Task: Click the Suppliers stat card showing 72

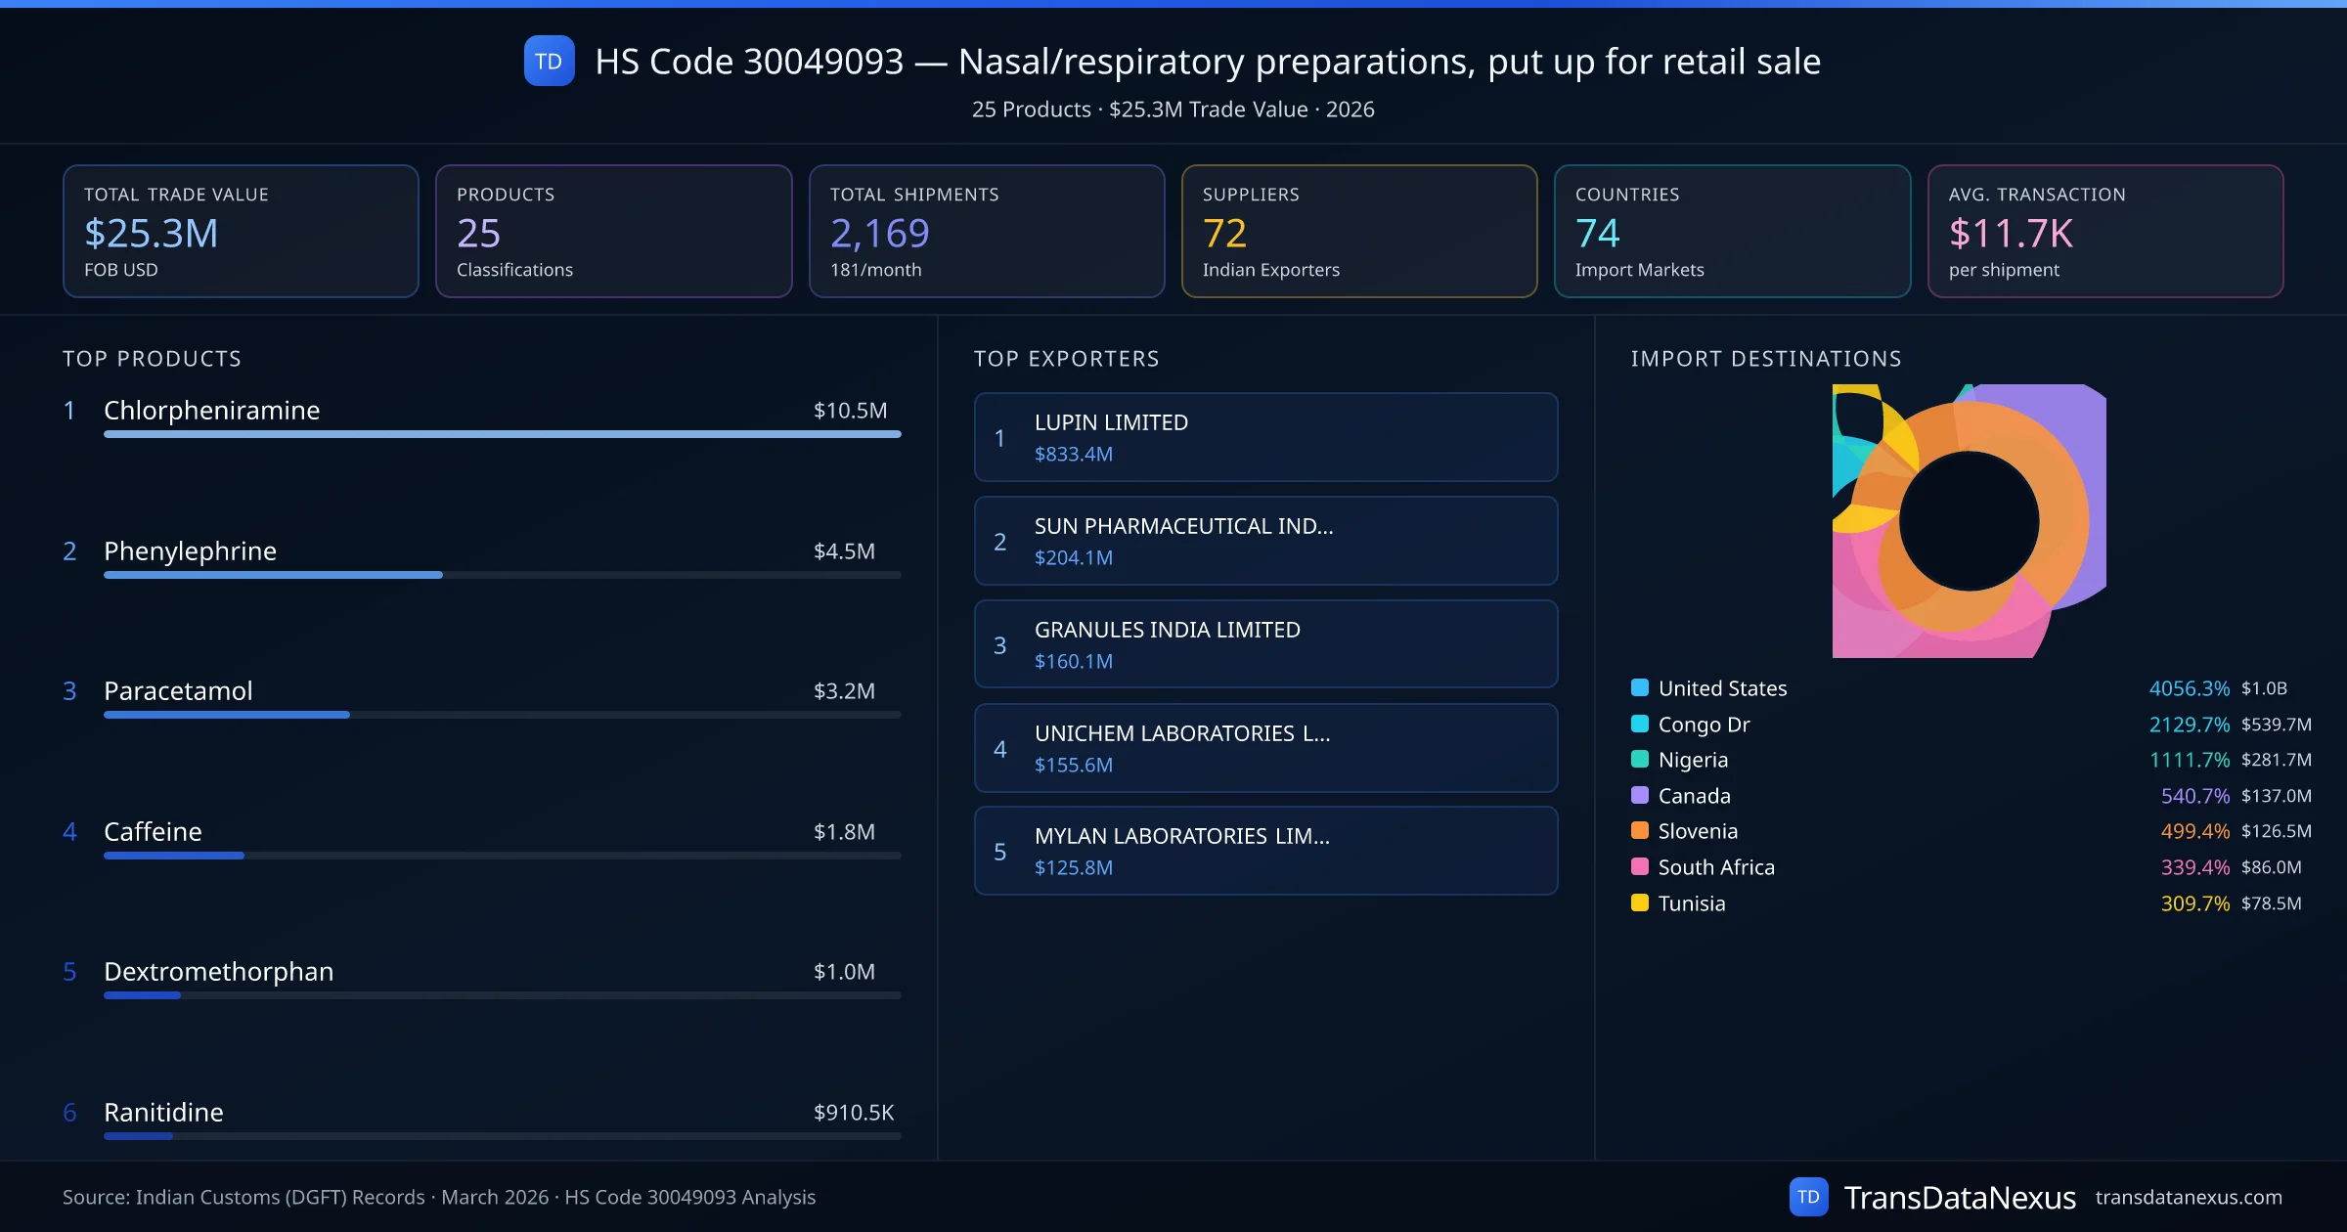Action: coord(1358,231)
